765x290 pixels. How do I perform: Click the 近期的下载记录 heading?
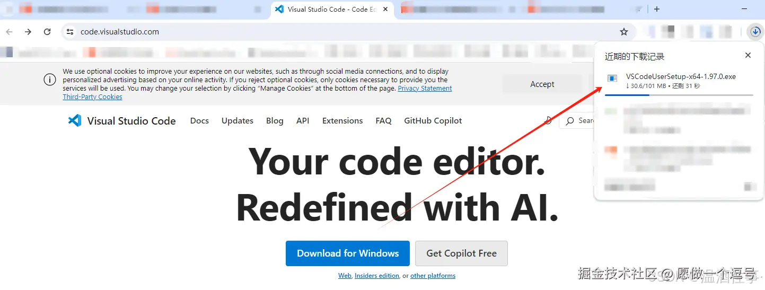coord(635,56)
